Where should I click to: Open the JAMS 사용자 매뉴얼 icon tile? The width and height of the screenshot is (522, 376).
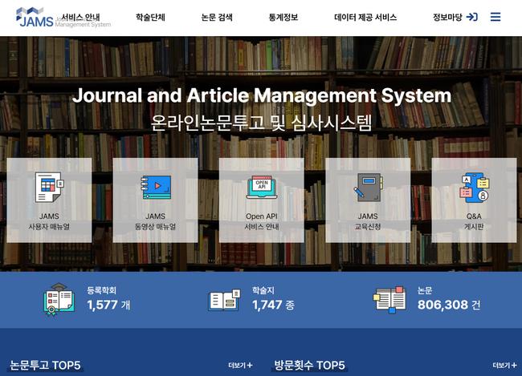pyautogui.click(x=49, y=188)
